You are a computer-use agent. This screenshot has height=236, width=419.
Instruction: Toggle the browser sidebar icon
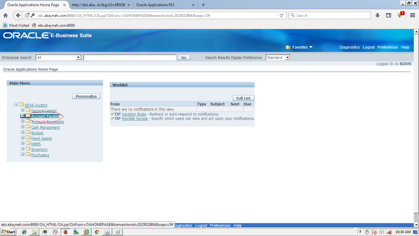point(389,16)
